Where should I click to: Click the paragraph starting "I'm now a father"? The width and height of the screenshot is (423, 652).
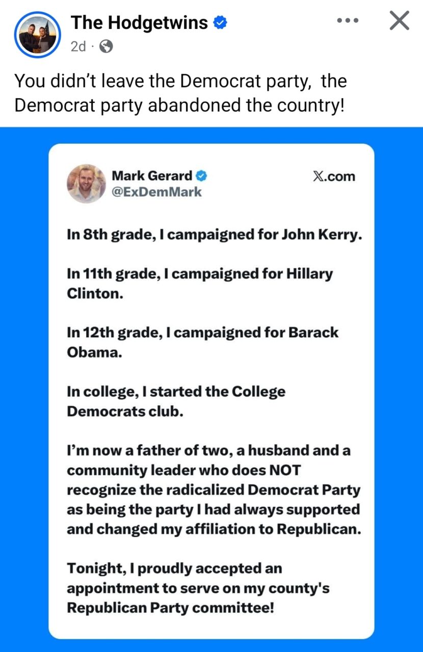(x=213, y=490)
